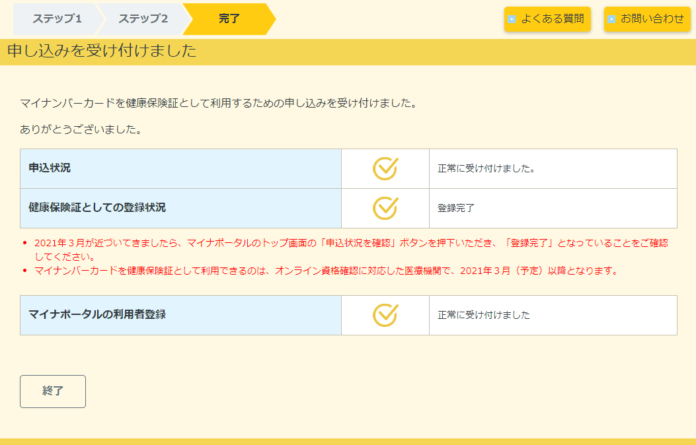Image resolution: width=696 pixels, height=445 pixels.
Task: Select the ステップ2 step tab
Action: pos(143,18)
